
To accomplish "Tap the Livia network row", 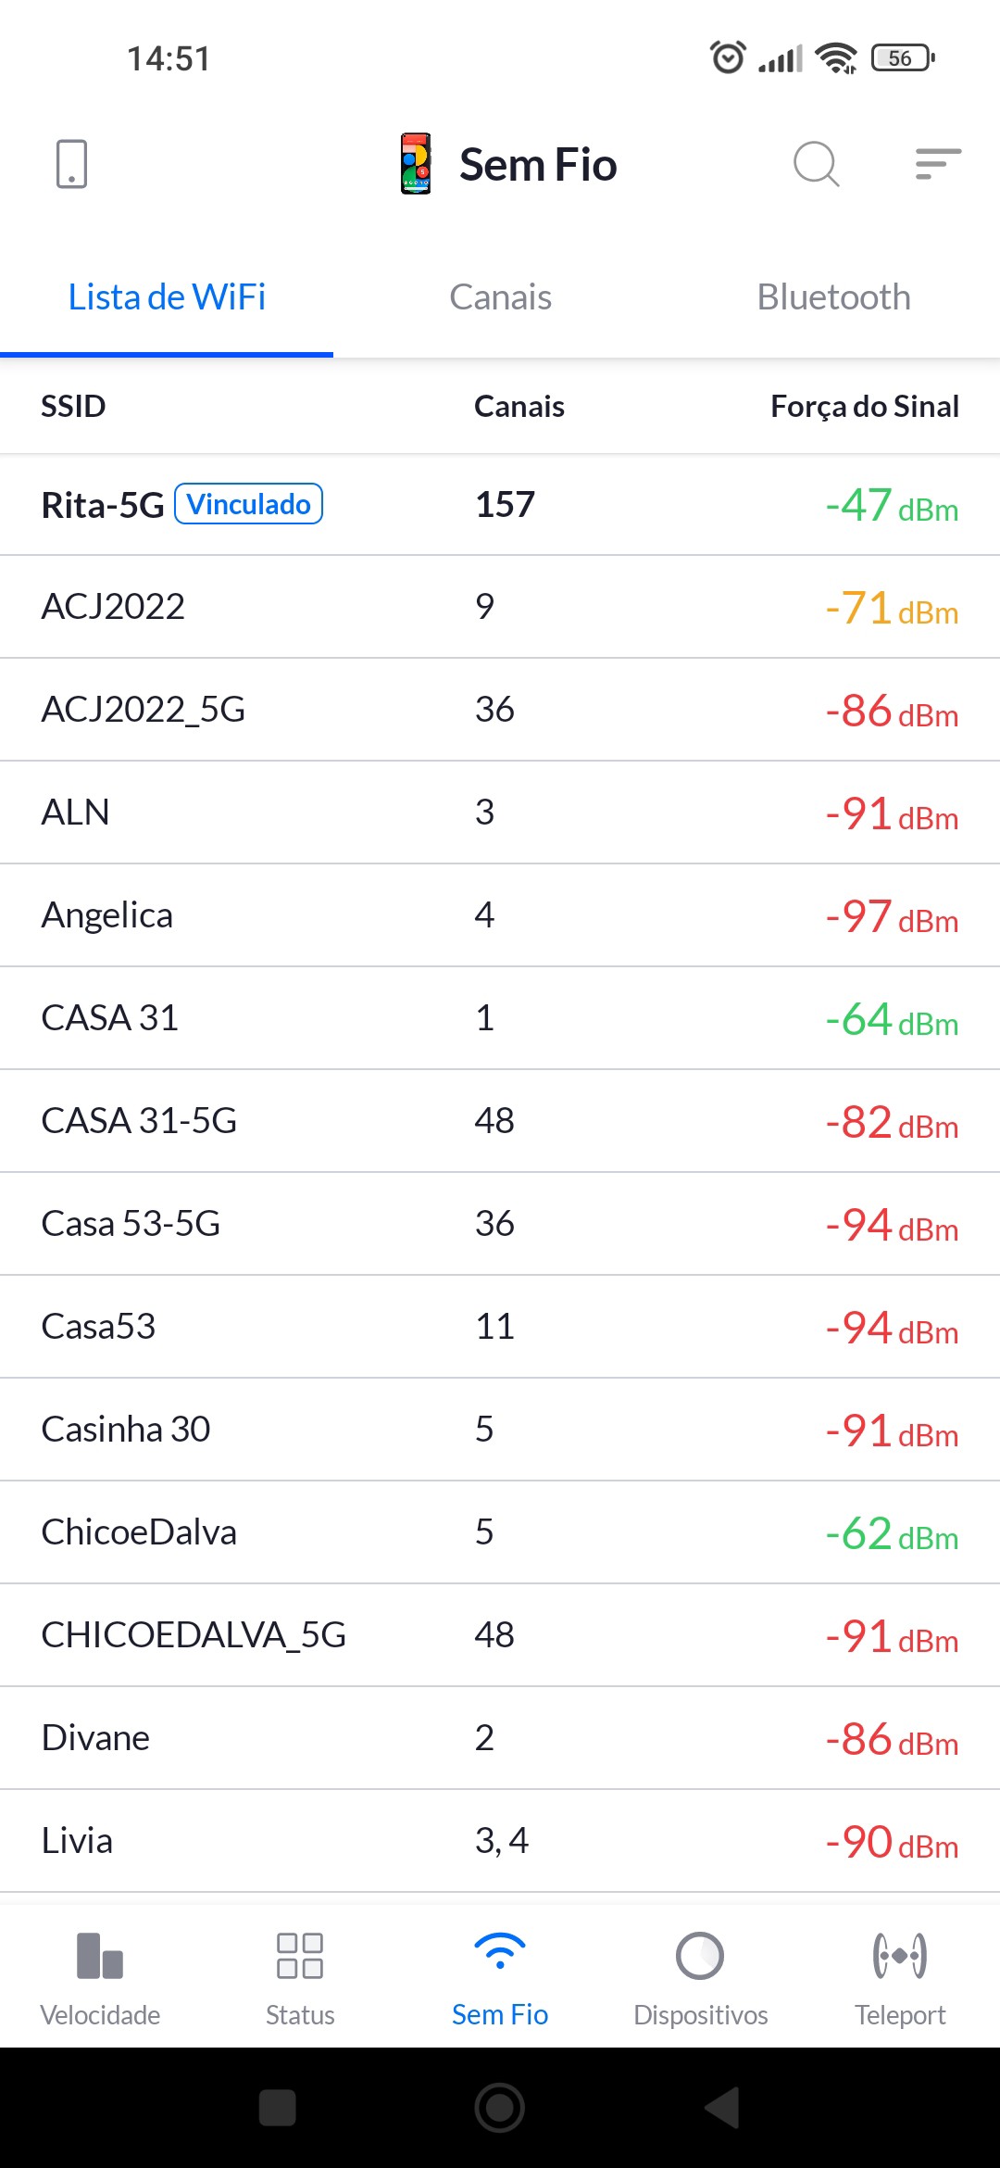I will tap(500, 1841).
